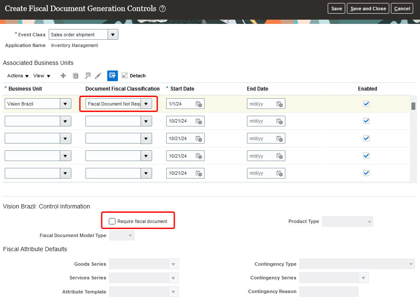Image resolution: width=420 pixels, height=305 pixels.
Task: Click the table vertical scrollbar thumb
Action: click(x=413, y=106)
